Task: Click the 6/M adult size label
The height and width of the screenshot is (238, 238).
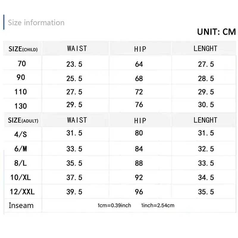Action: (21, 148)
